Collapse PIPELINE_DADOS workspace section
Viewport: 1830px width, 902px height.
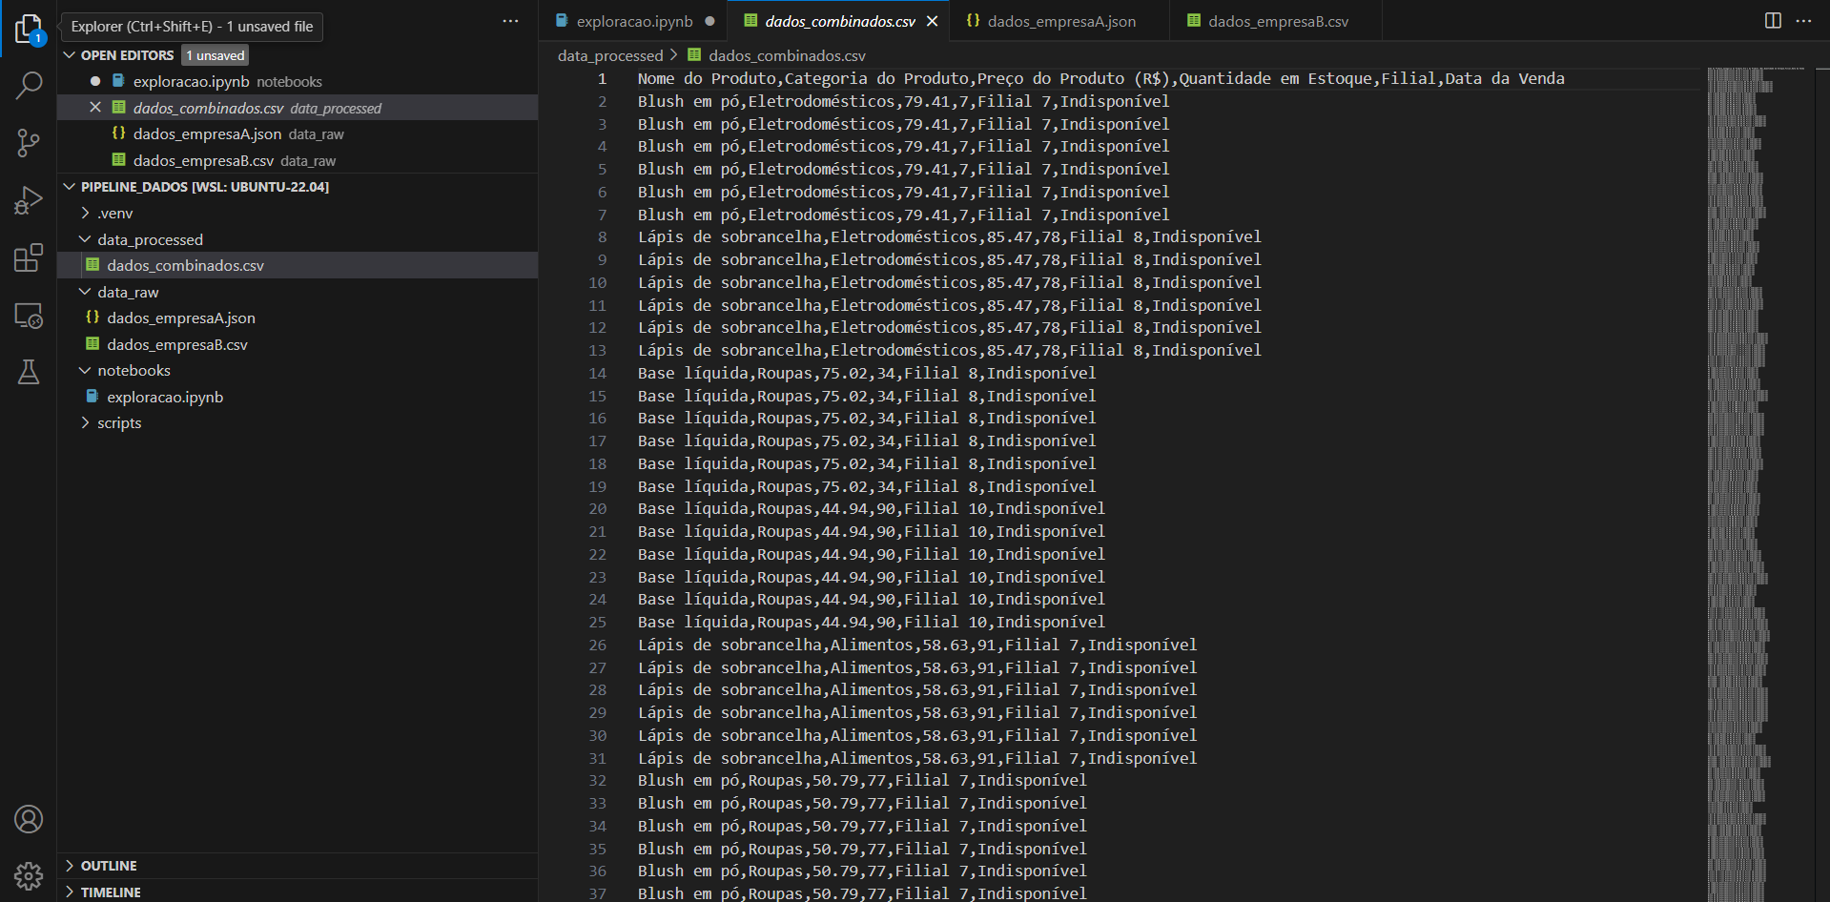(x=70, y=187)
